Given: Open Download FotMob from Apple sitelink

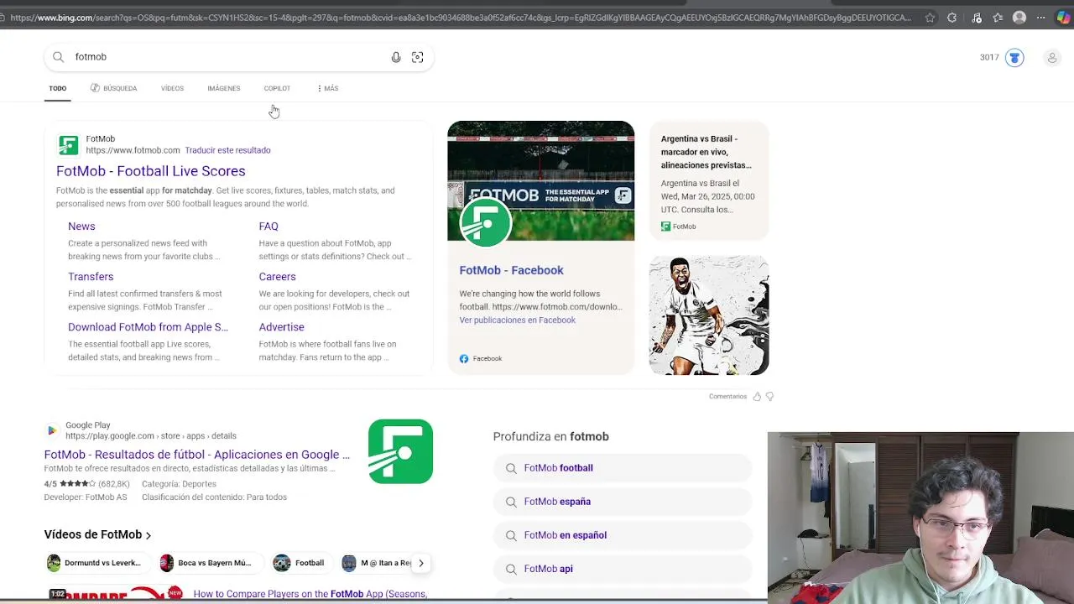Looking at the screenshot, I should (148, 327).
